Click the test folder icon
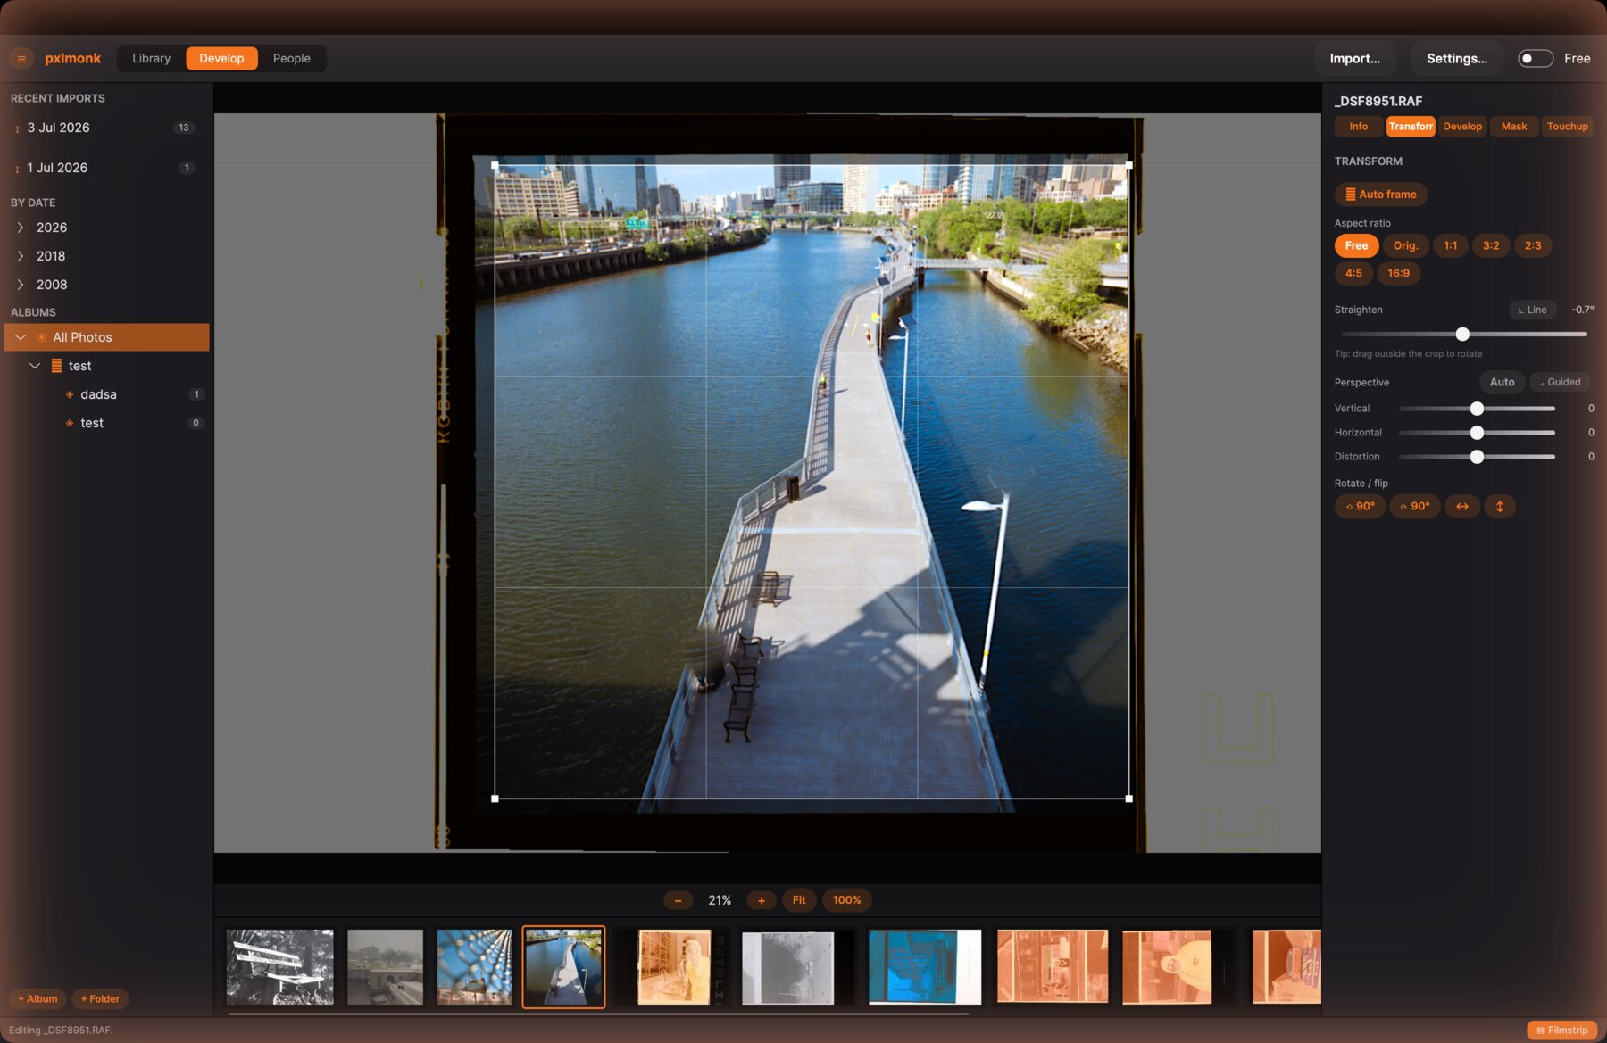Viewport: 1607px width, 1043px height. pos(56,366)
